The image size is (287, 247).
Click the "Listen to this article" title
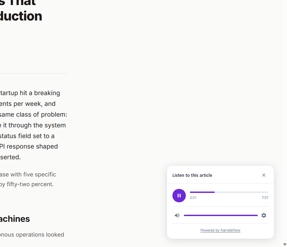click(x=192, y=175)
